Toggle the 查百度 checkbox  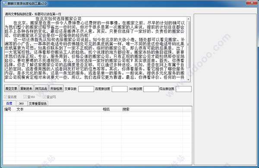point(10,97)
